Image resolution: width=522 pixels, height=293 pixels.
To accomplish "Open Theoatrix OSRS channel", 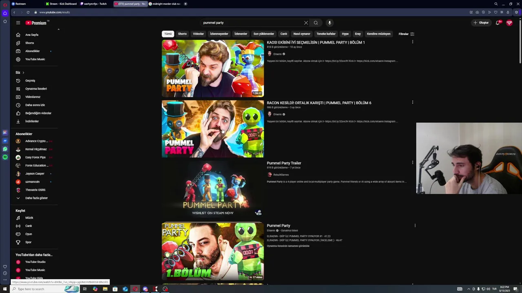I will tap(34, 190).
